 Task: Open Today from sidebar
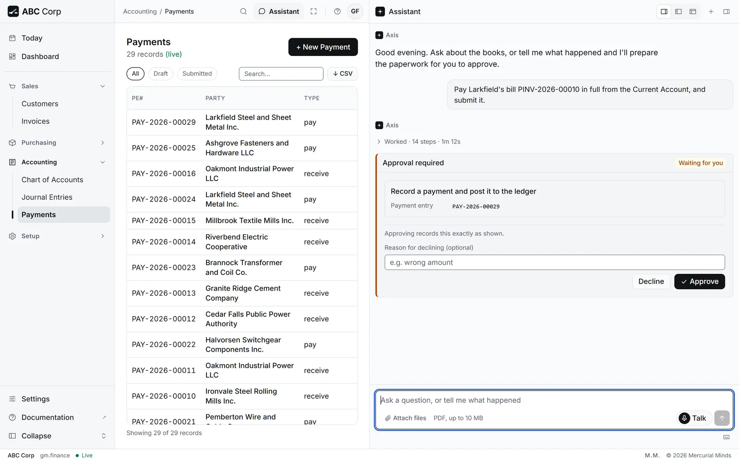[57, 38]
